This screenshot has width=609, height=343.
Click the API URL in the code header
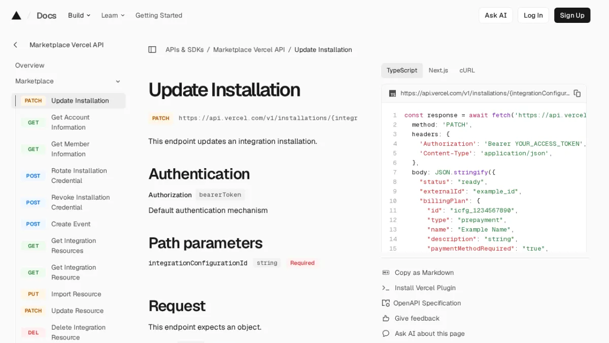coord(485,93)
